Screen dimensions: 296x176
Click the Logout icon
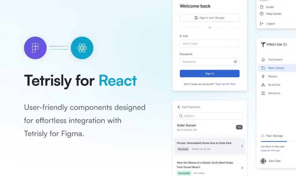coord(262,24)
